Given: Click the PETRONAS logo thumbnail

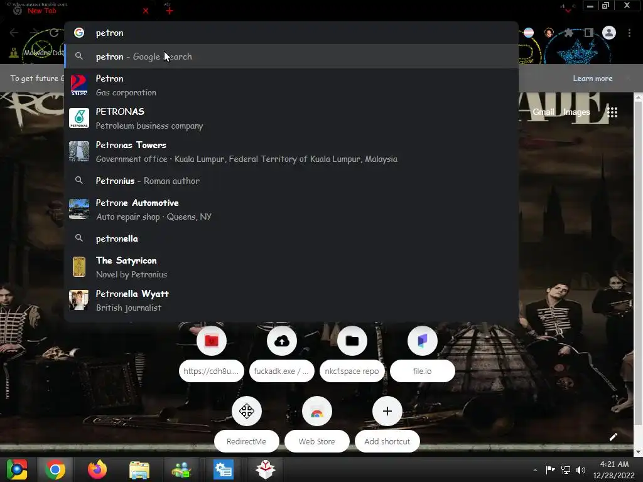Looking at the screenshot, I should click(79, 119).
